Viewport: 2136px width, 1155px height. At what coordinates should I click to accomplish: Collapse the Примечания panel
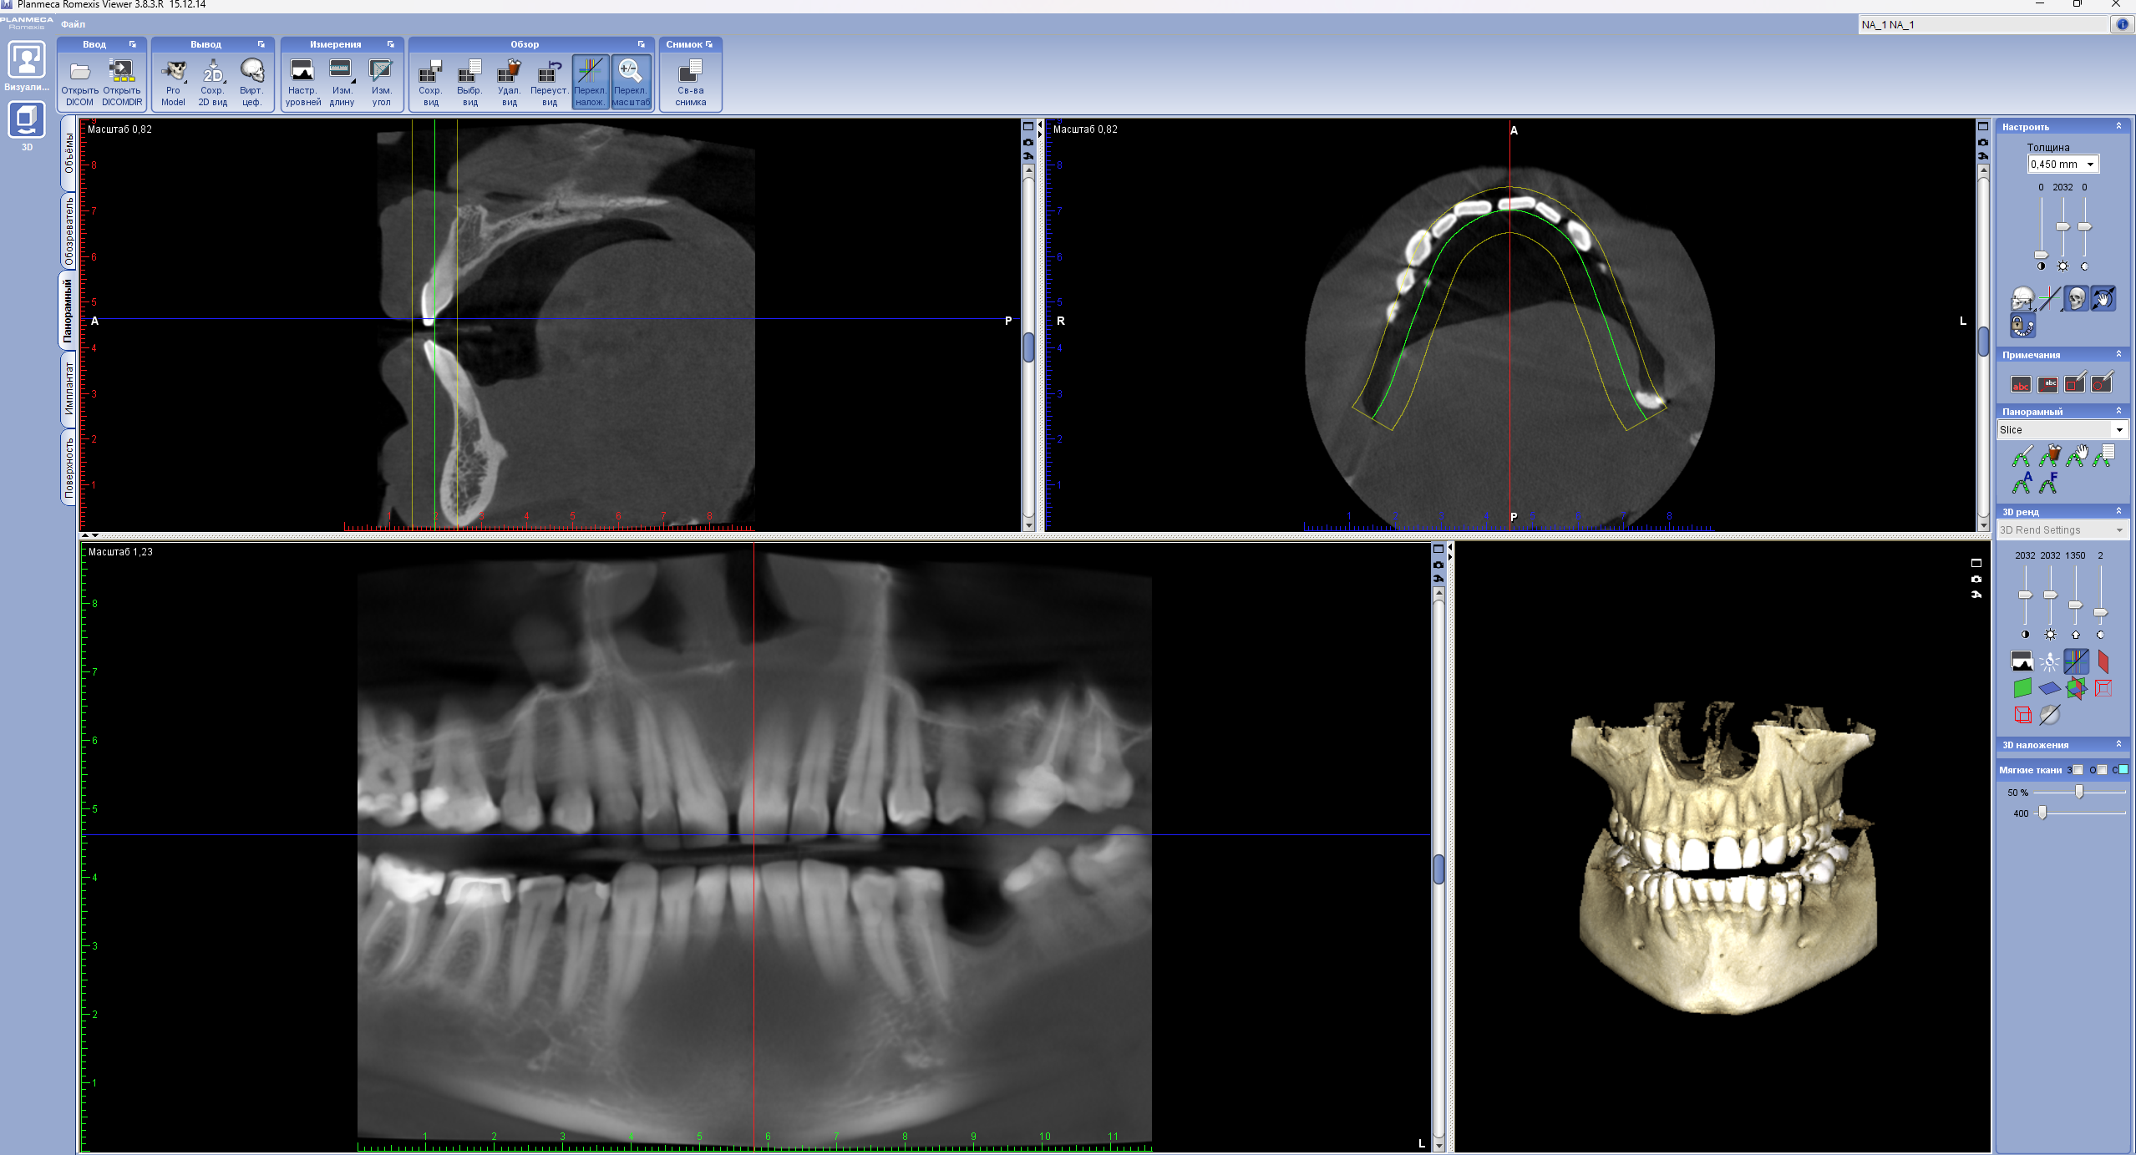[2118, 354]
